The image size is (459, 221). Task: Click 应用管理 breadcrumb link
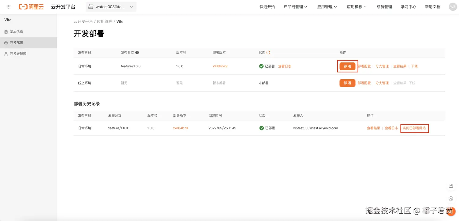(x=105, y=21)
